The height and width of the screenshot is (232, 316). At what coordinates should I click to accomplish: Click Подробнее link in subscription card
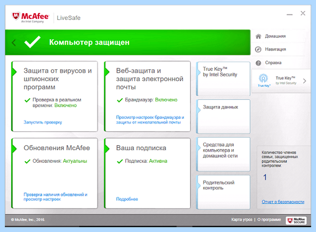coord(127,199)
